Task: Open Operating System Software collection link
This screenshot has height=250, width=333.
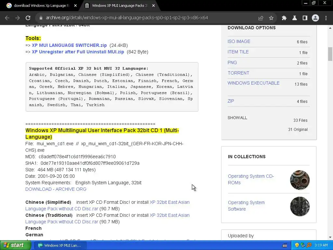Action: 246,206
